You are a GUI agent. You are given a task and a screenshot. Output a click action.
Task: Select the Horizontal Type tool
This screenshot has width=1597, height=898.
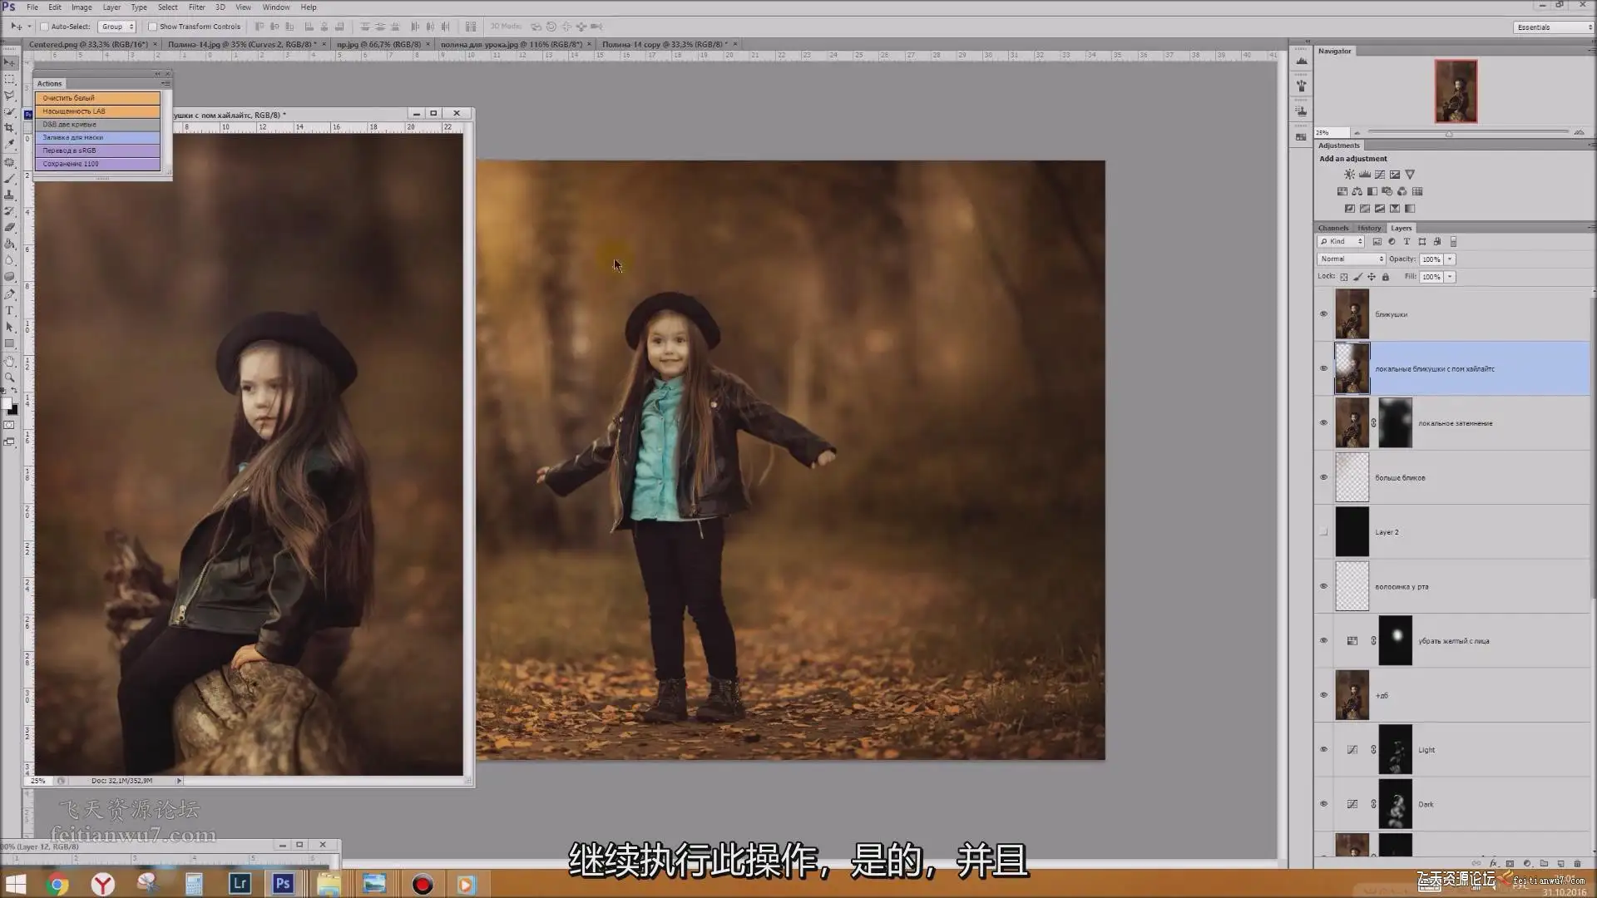10,310
